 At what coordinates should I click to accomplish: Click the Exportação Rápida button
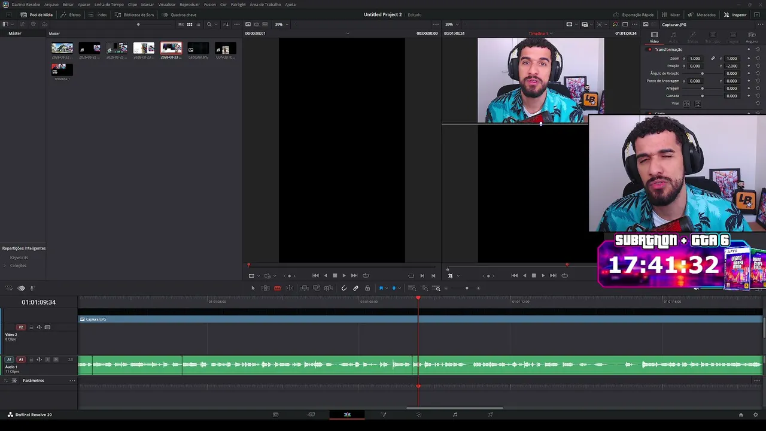click(634, 14)
